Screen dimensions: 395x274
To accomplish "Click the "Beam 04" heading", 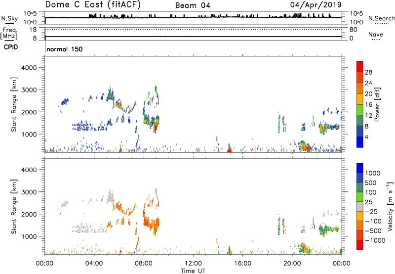I will click(x=193, y=5).
